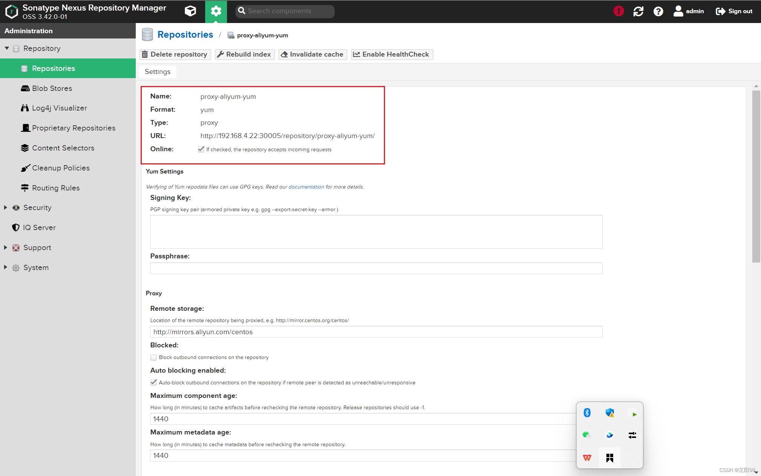Open the help question mark icon
The height and width of the screenshot is (476, 761).
coord(658,11)
